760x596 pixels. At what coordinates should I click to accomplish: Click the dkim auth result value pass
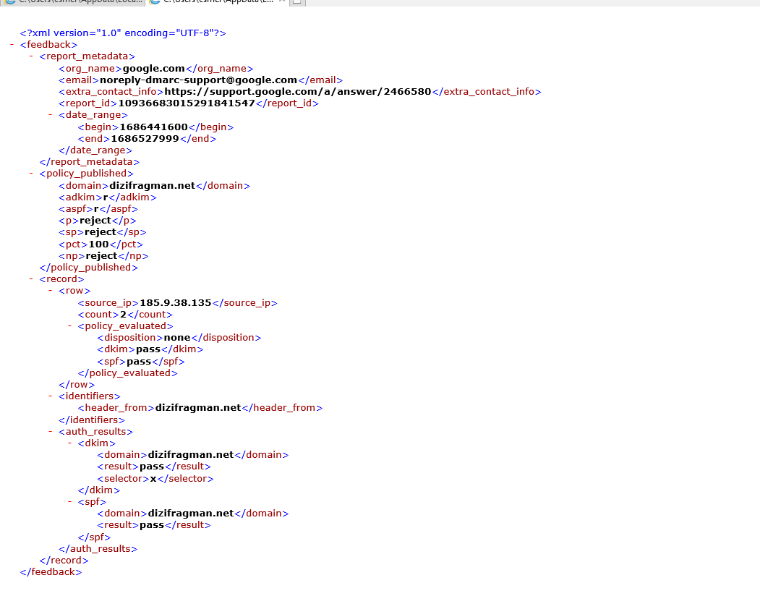tap(152, 467)
